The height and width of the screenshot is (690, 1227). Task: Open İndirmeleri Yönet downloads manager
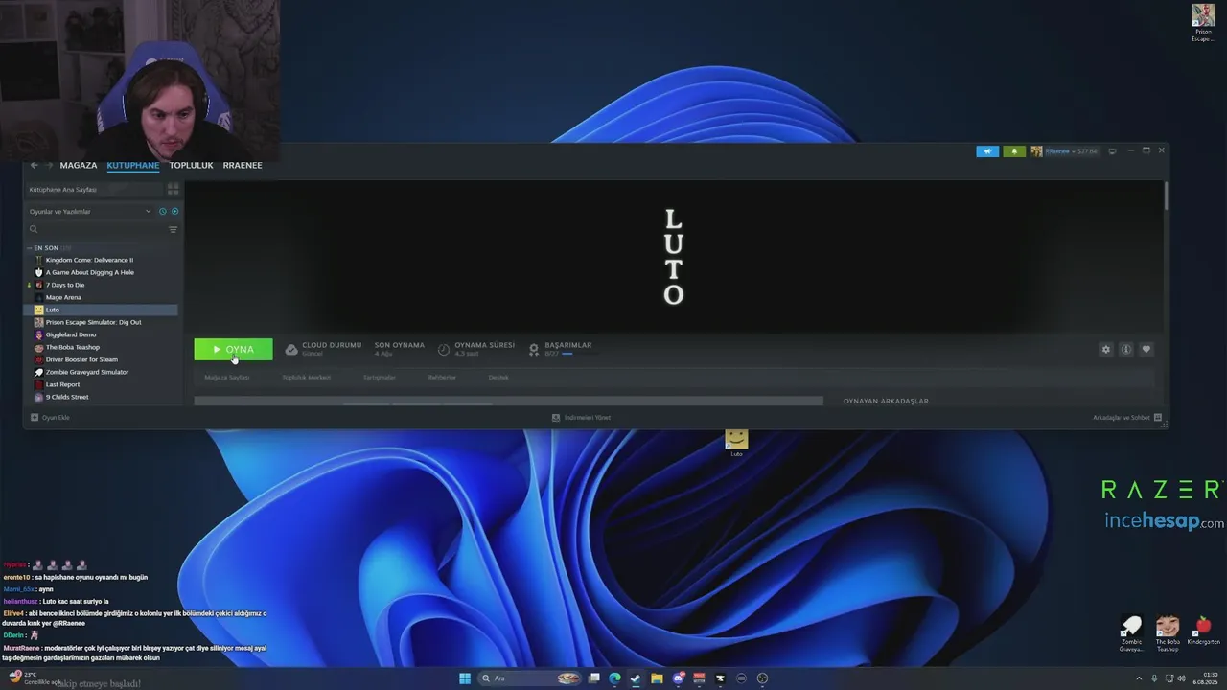[x=581, y=418]
